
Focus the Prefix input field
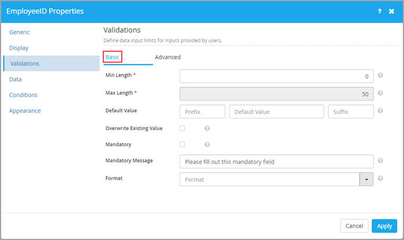(x=202, y=112)
